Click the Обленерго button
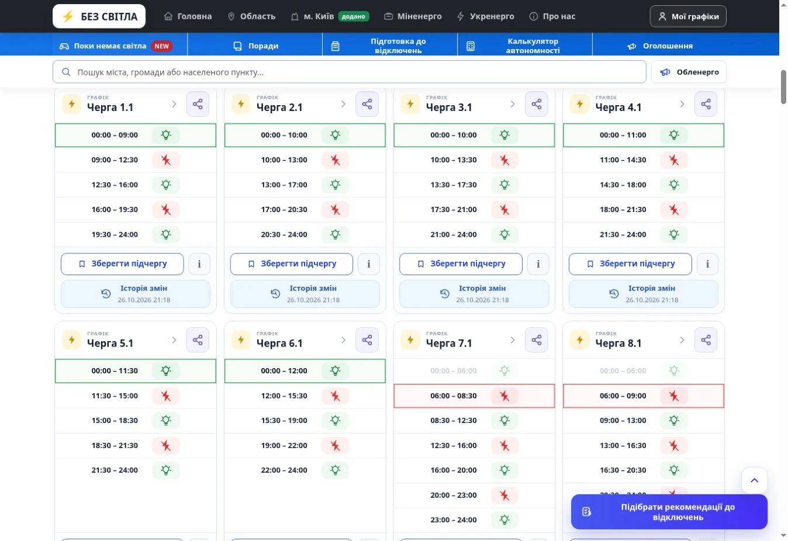This screenshot has width=788, height=541. point(689,72)
